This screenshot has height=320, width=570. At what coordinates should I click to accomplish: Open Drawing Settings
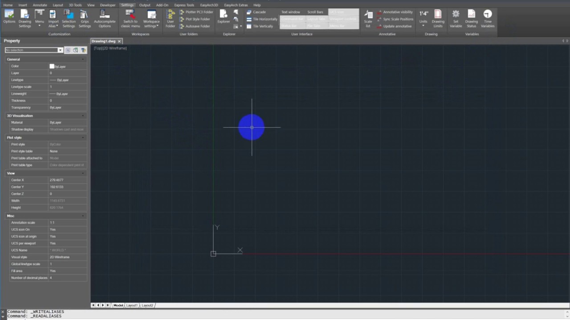point(25,19)
